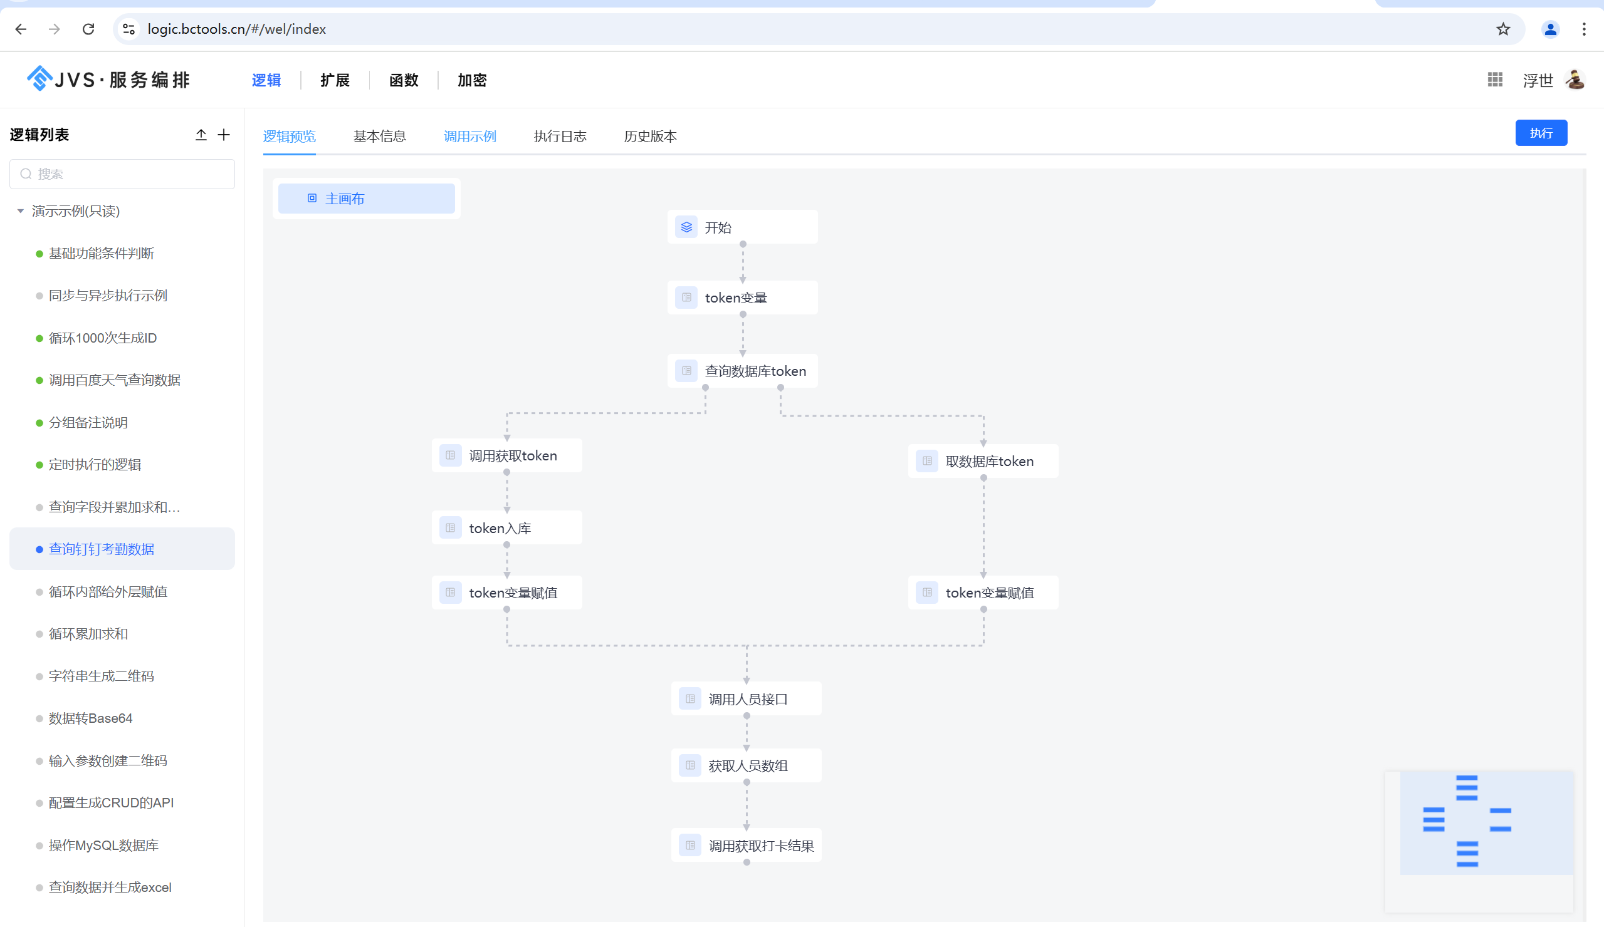Viewport: 1604px width, 927px height.
Task: Click the 调用获取token node icon
Action: pyautogui.click(x=451, y=455)
